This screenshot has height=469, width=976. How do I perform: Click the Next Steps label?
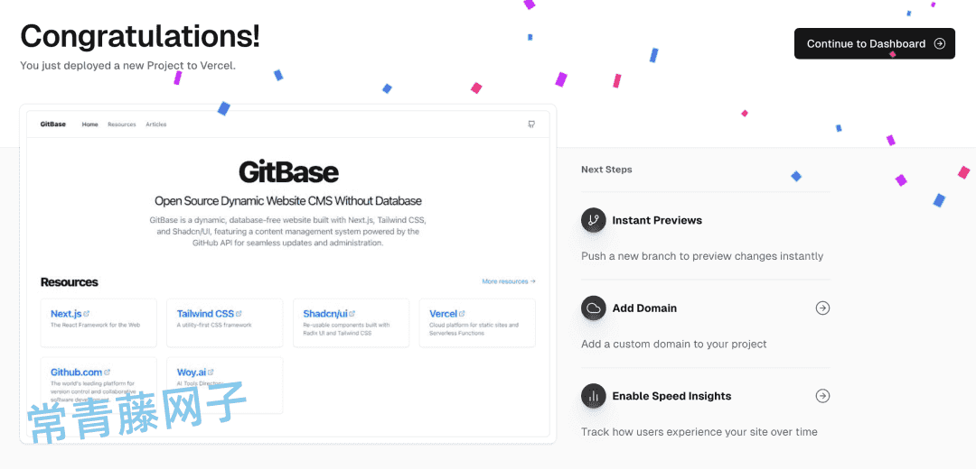tap(606, 169)
